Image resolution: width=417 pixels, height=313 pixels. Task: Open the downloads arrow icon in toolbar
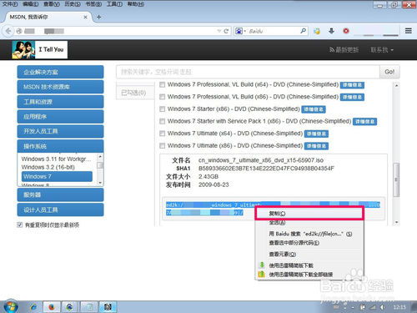[x=331, y=31]
